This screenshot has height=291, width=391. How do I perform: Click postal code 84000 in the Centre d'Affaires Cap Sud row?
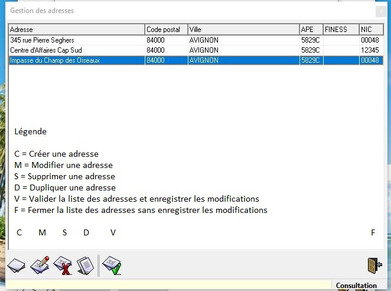tap(155, 50)
